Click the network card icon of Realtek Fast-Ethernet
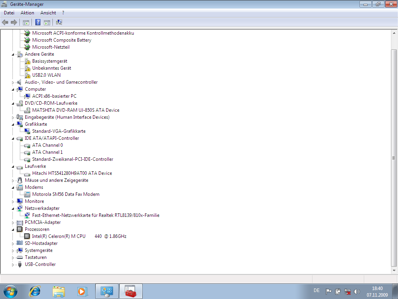 27,215
